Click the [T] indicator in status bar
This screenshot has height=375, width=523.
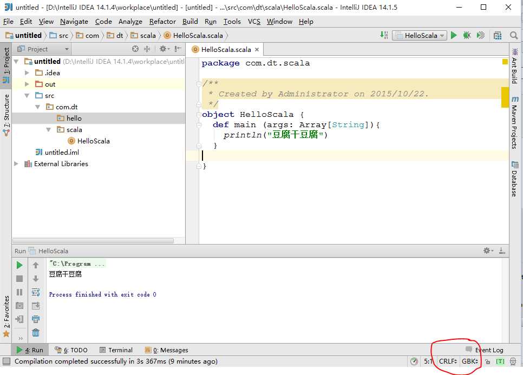500,361
